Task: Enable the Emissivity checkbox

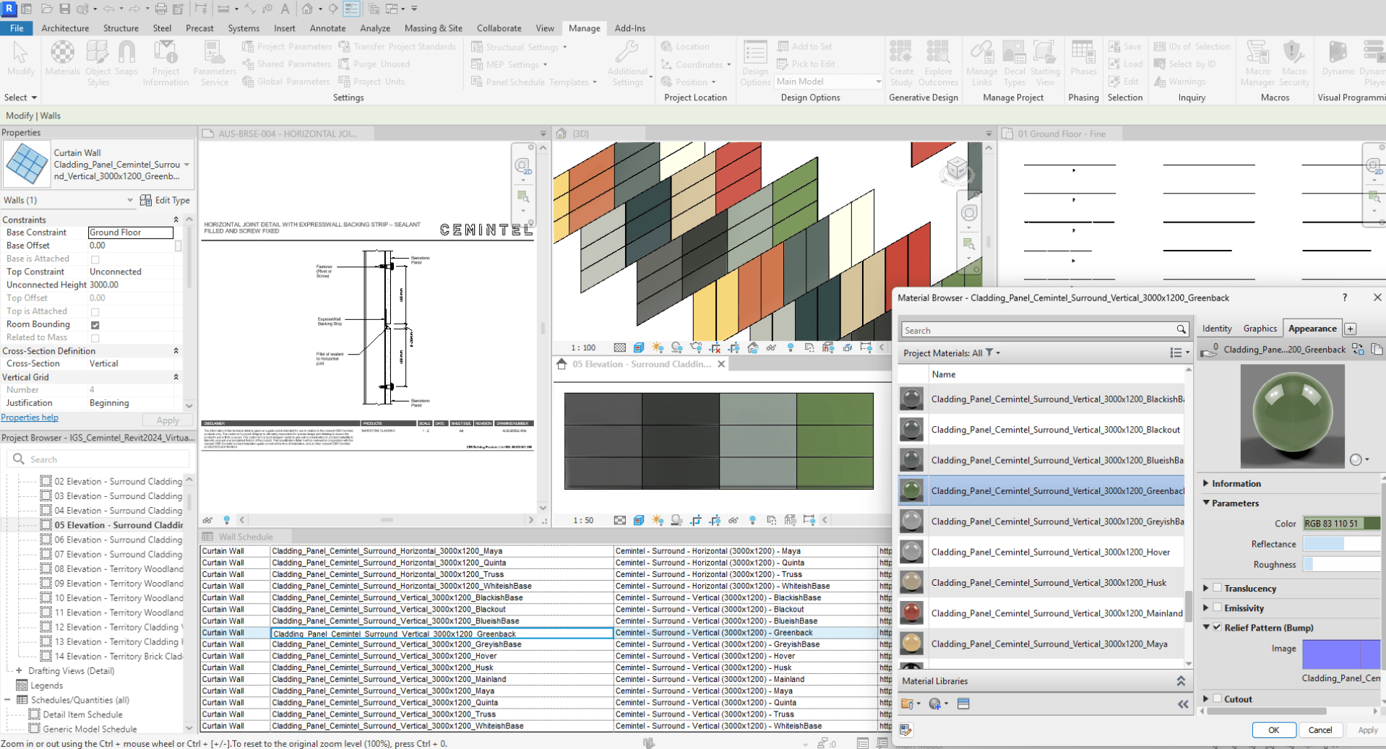Action: [1218, 607]
